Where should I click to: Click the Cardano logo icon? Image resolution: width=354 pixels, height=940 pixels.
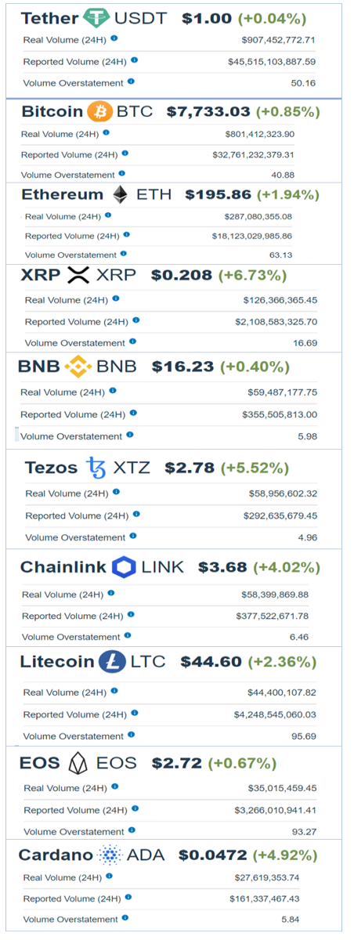coord(107,855)
